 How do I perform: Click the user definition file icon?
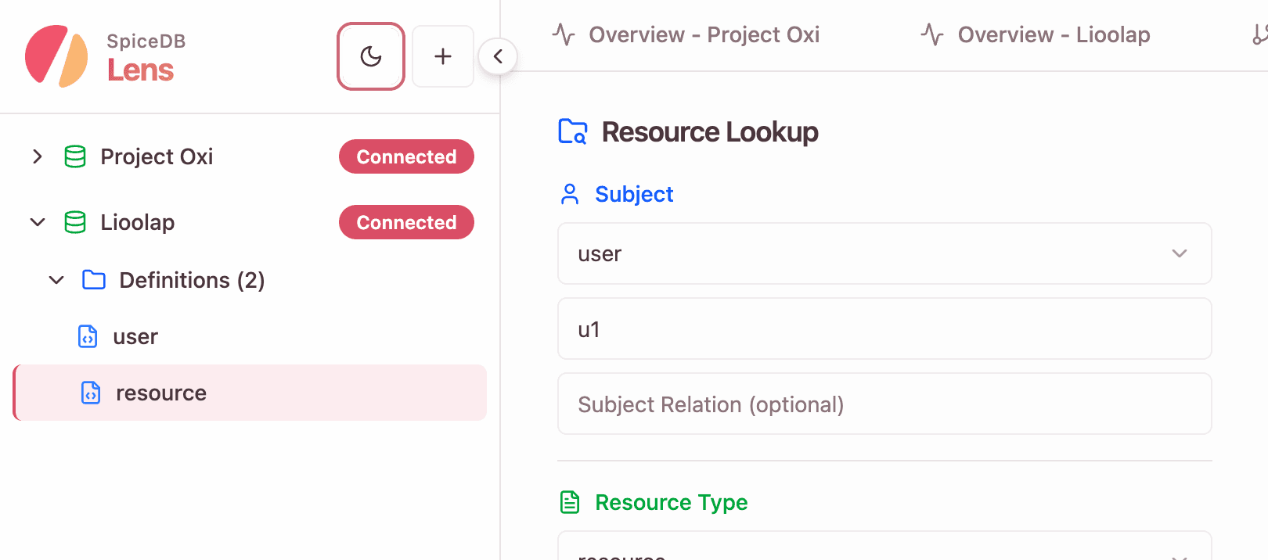[x=88, y=336]
